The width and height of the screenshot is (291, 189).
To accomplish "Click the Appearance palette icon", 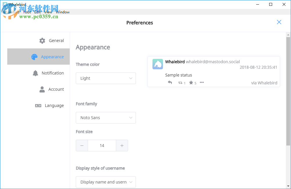I will pyautogui.click(x=34, y=57).
